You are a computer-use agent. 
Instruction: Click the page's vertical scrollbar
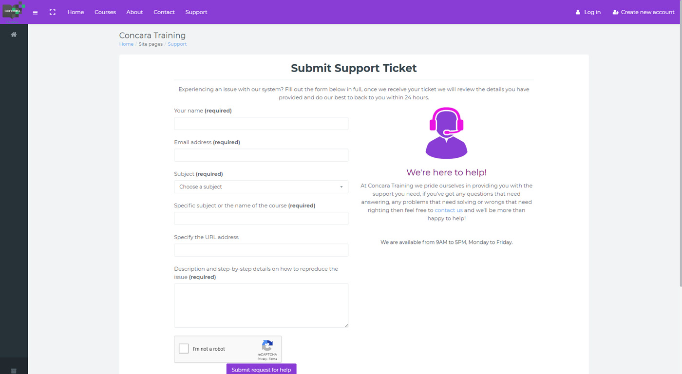680,146
